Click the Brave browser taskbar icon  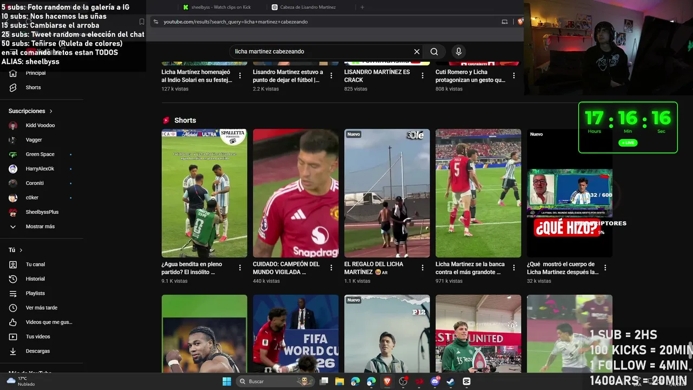tap(387, 381)
